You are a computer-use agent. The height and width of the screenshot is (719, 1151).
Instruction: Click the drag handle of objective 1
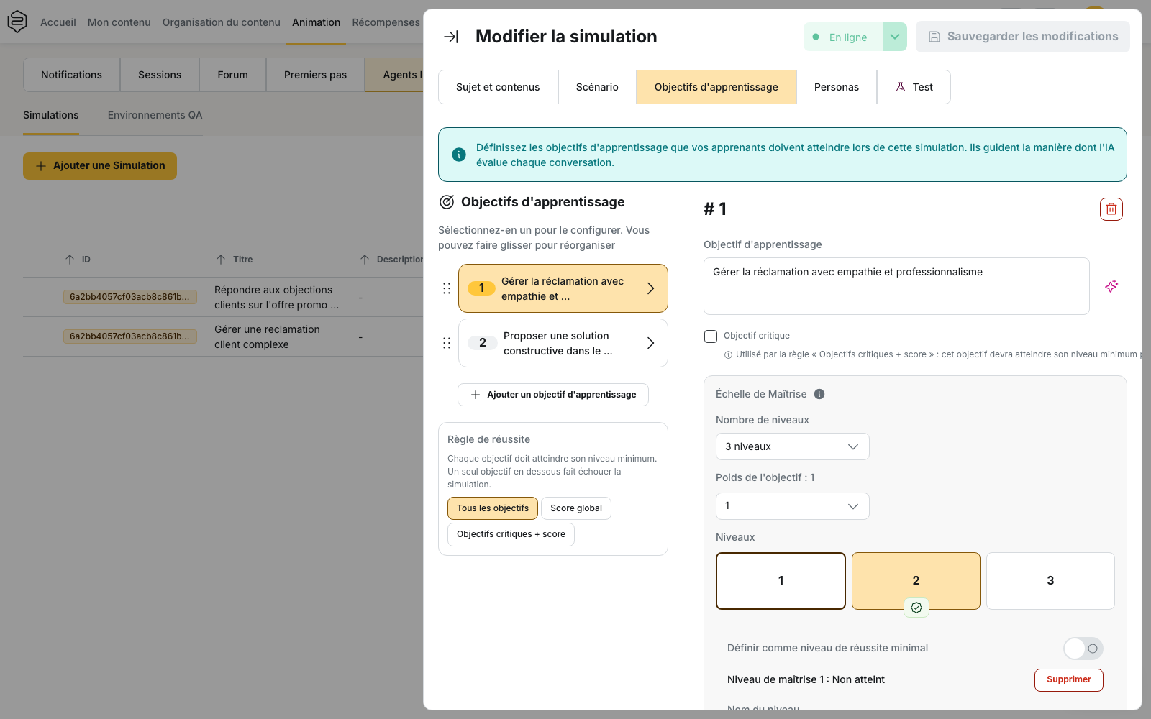pyautogui.click(x=447, y=288)
